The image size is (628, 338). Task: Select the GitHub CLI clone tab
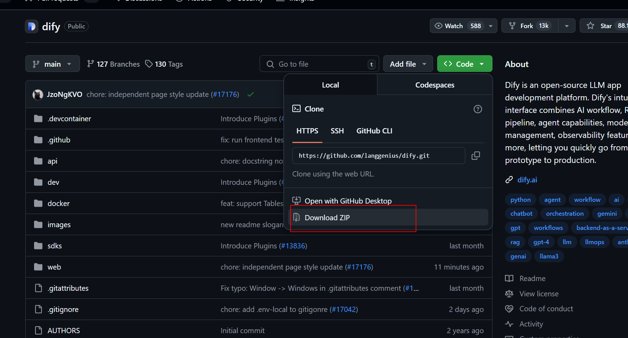[374, 131]
